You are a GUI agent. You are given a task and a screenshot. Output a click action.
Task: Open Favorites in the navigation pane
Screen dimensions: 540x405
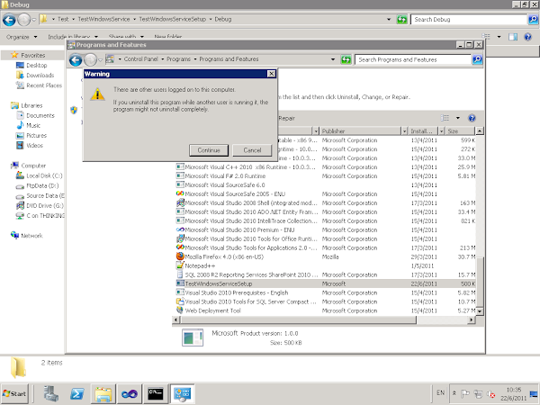[x=33, y=55]
